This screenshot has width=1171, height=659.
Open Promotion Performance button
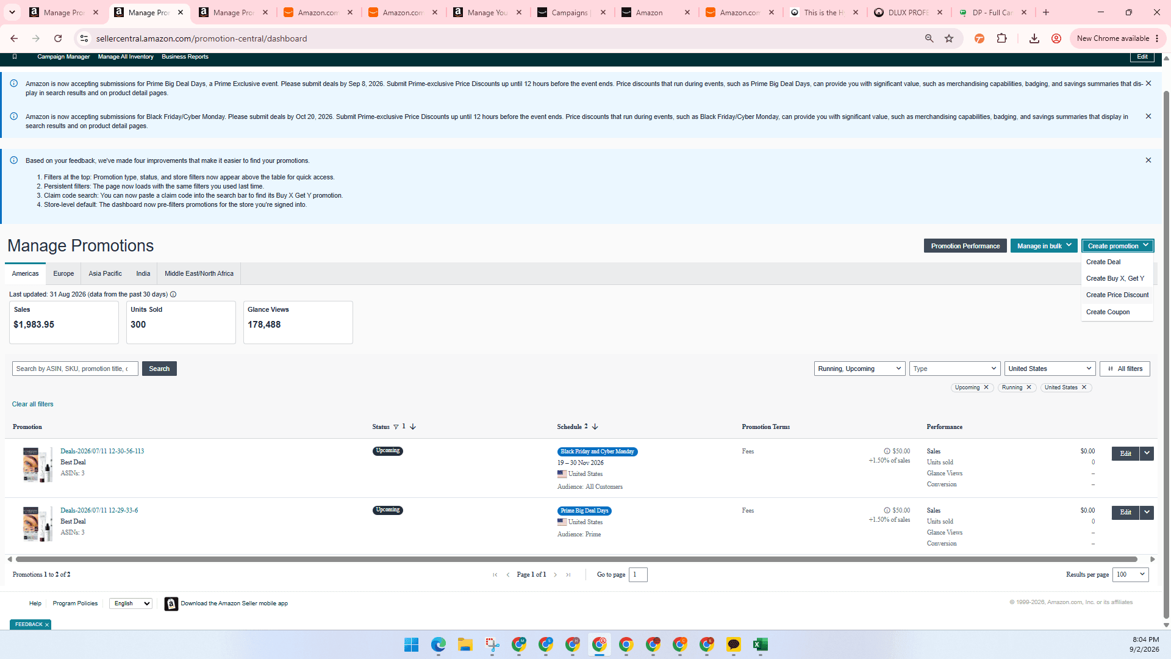click(965, 246)
